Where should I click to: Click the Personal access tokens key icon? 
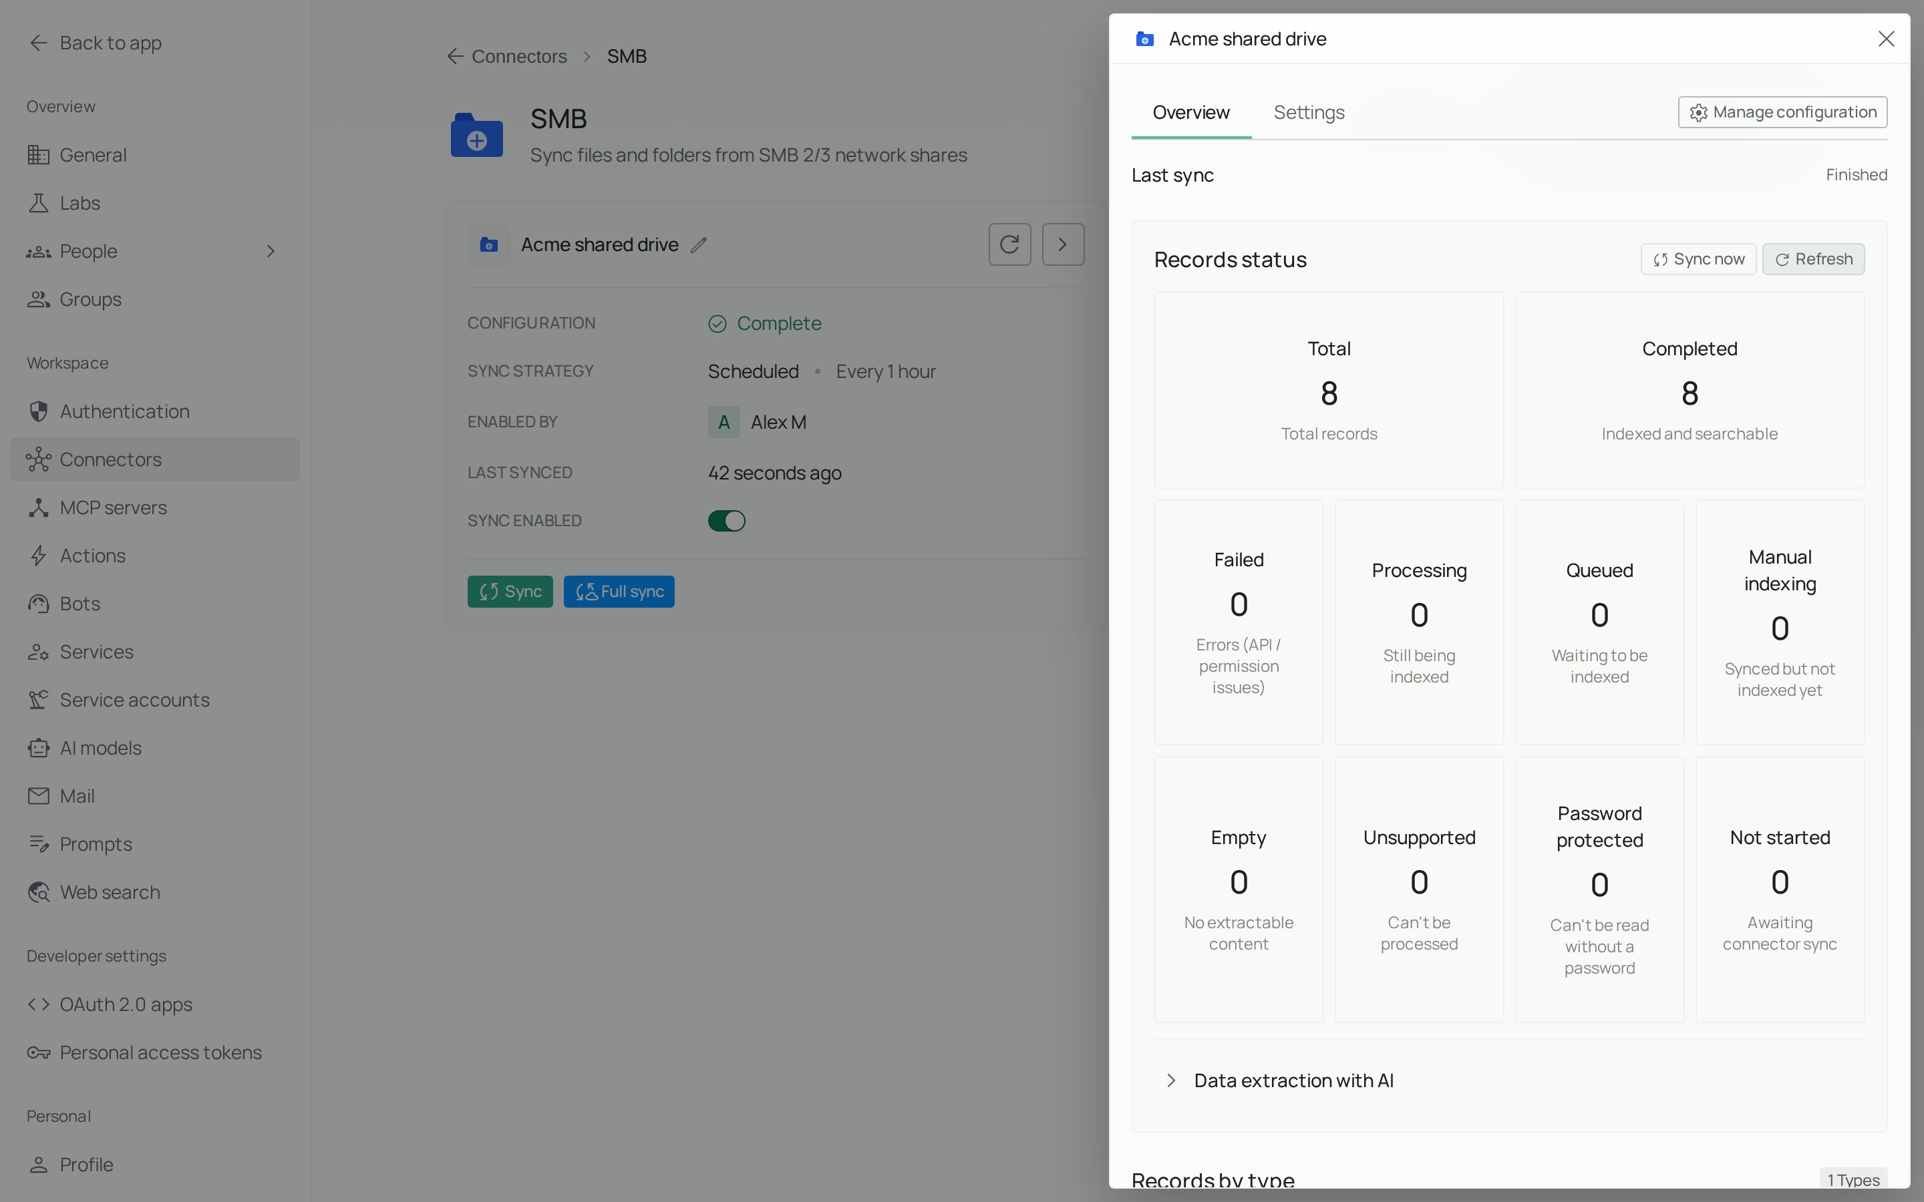pos(38,1052)
